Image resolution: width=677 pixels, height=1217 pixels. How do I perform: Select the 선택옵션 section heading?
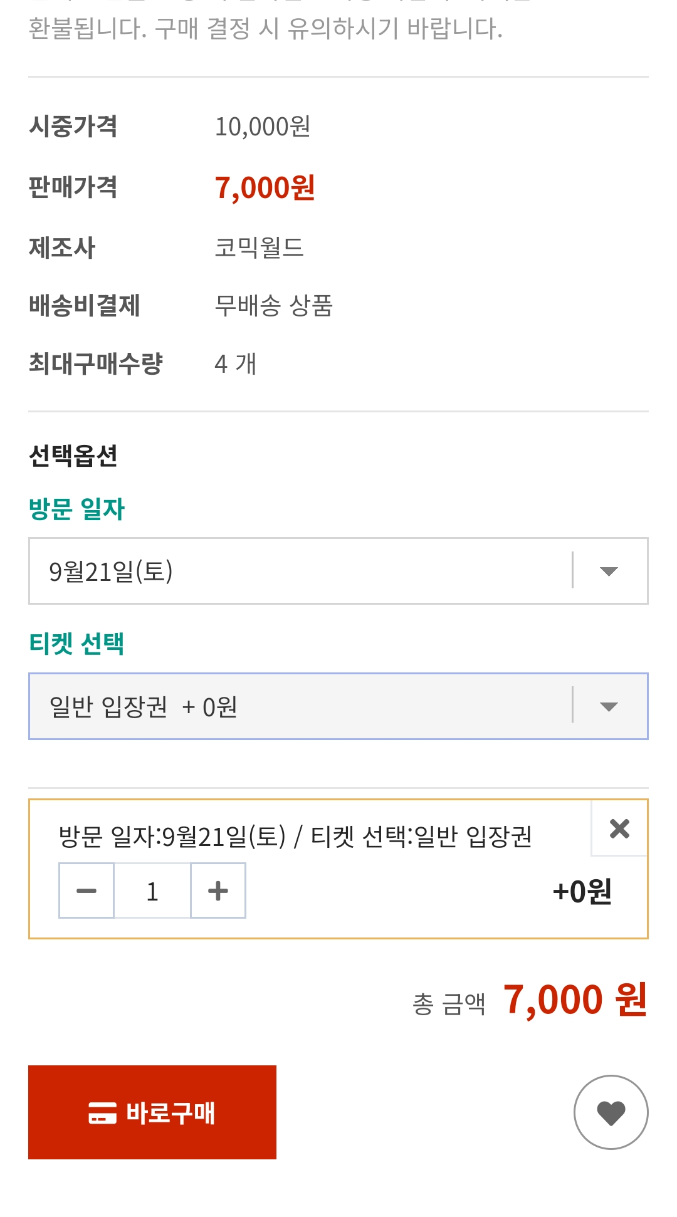[x=73, y=456]
